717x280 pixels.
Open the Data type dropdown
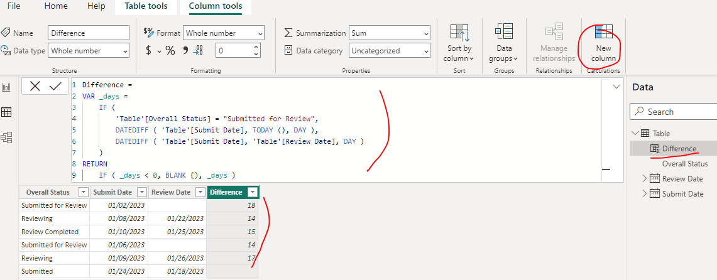tap(89, 51)
